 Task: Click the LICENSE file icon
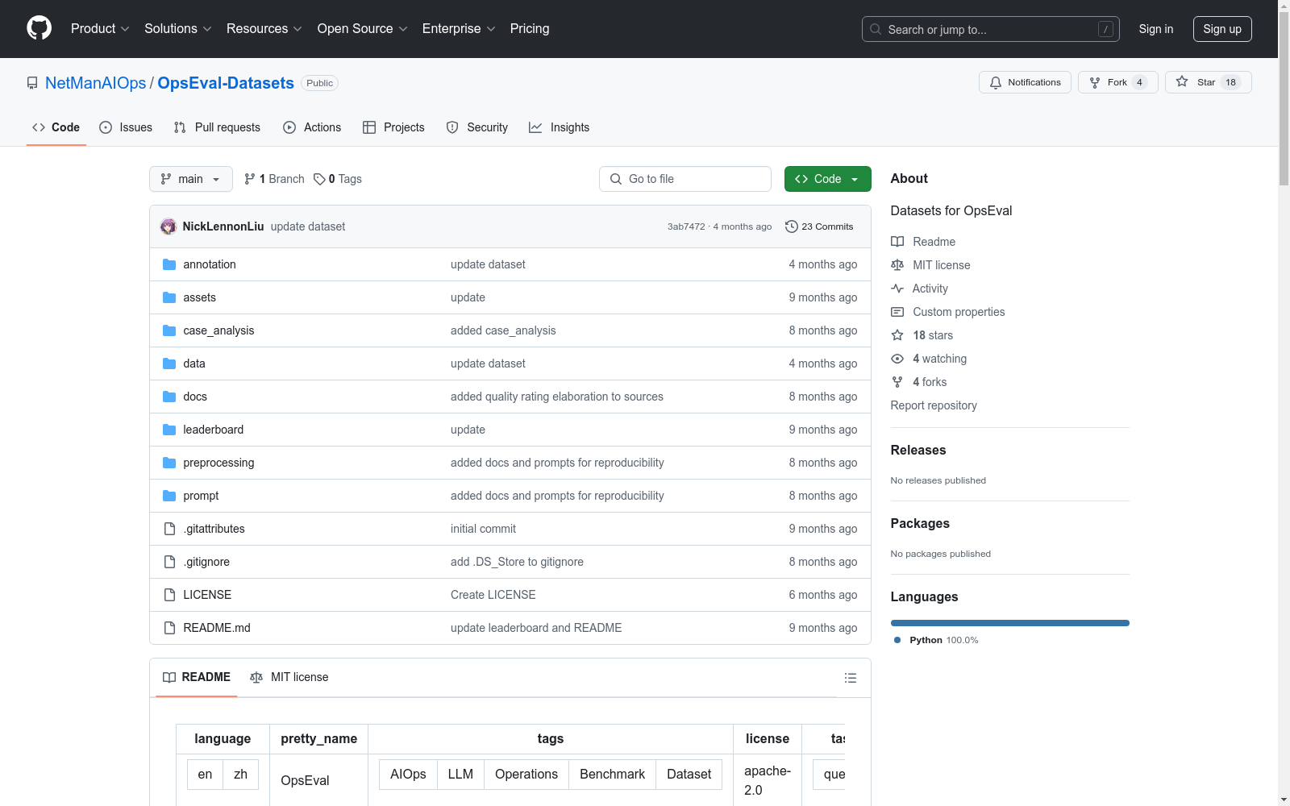[x=169, y=595]
